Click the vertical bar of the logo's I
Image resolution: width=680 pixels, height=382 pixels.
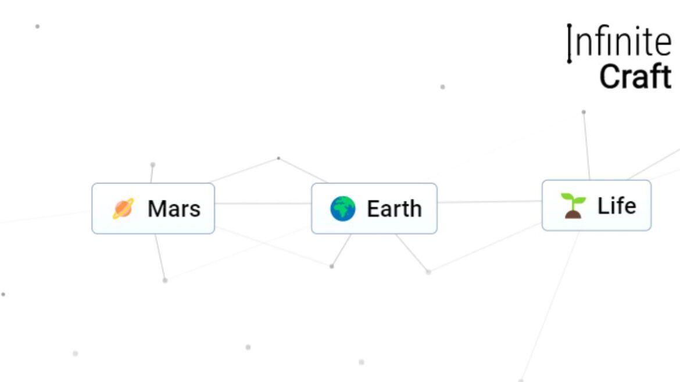570,43
